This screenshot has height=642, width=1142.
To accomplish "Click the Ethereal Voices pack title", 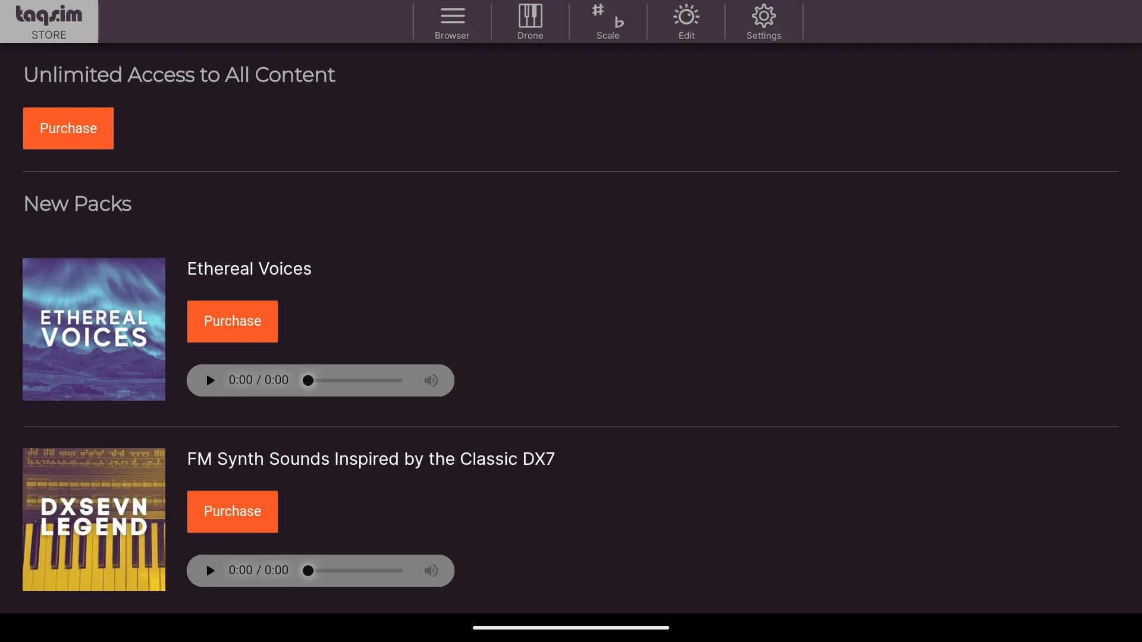I will coord(249,269).
